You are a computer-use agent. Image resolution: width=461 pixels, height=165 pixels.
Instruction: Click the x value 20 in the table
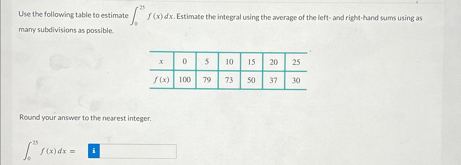click(274, 62)
